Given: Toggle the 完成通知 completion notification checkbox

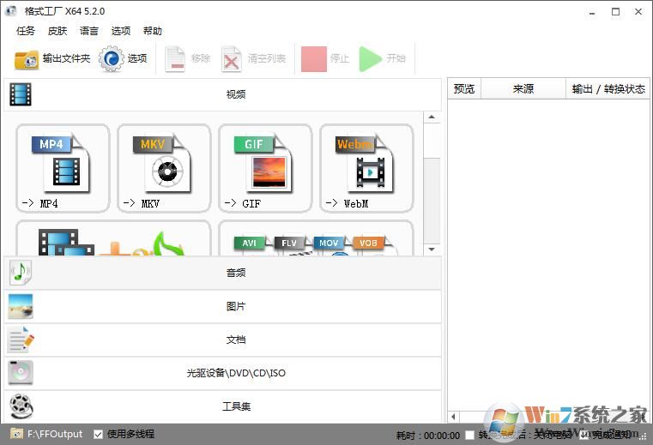Looking at the screenshot, I should [x=584, y=436].
